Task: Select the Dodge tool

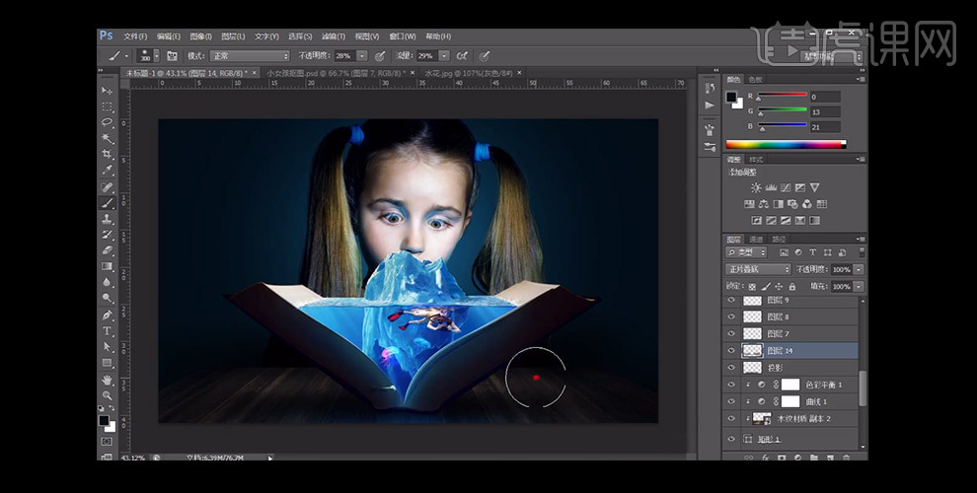Action: (x=108, y=298)
